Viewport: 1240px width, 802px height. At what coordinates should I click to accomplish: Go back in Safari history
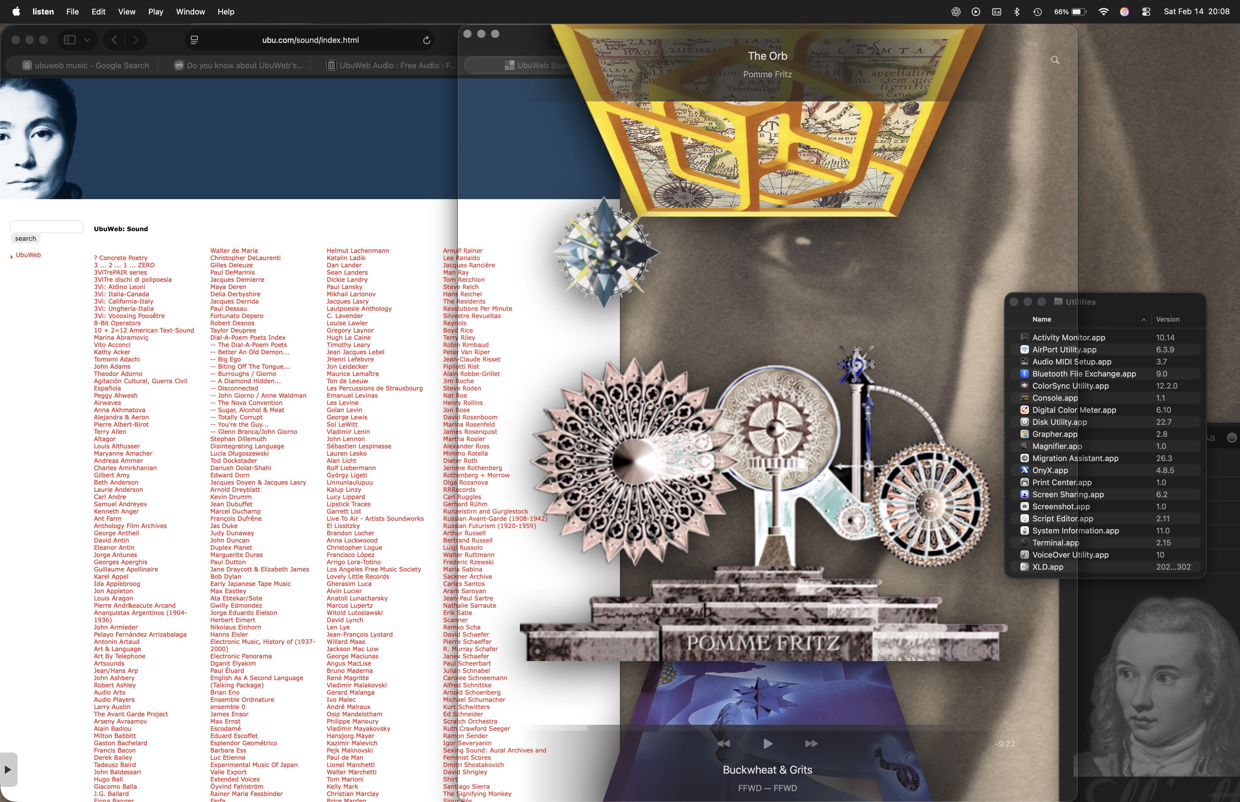(115, 40)
